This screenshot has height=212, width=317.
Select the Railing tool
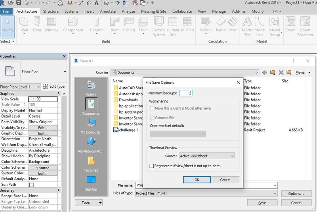(206, 25)
